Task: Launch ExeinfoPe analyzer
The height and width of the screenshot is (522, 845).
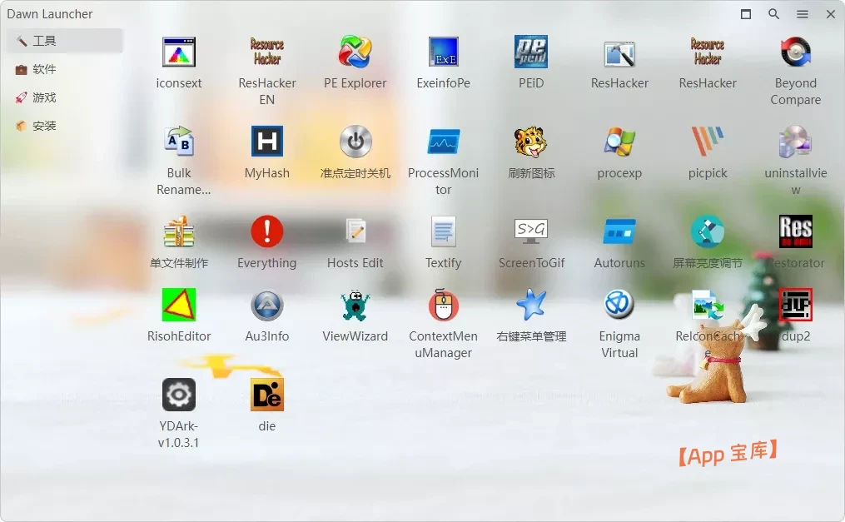Action: [444, 52]
